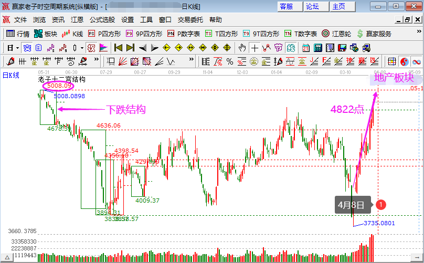
Task: Step forward with the right triangle arrow
Action: [x=154, y=48]
